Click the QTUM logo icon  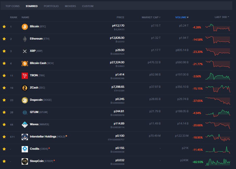coord(25,112)
